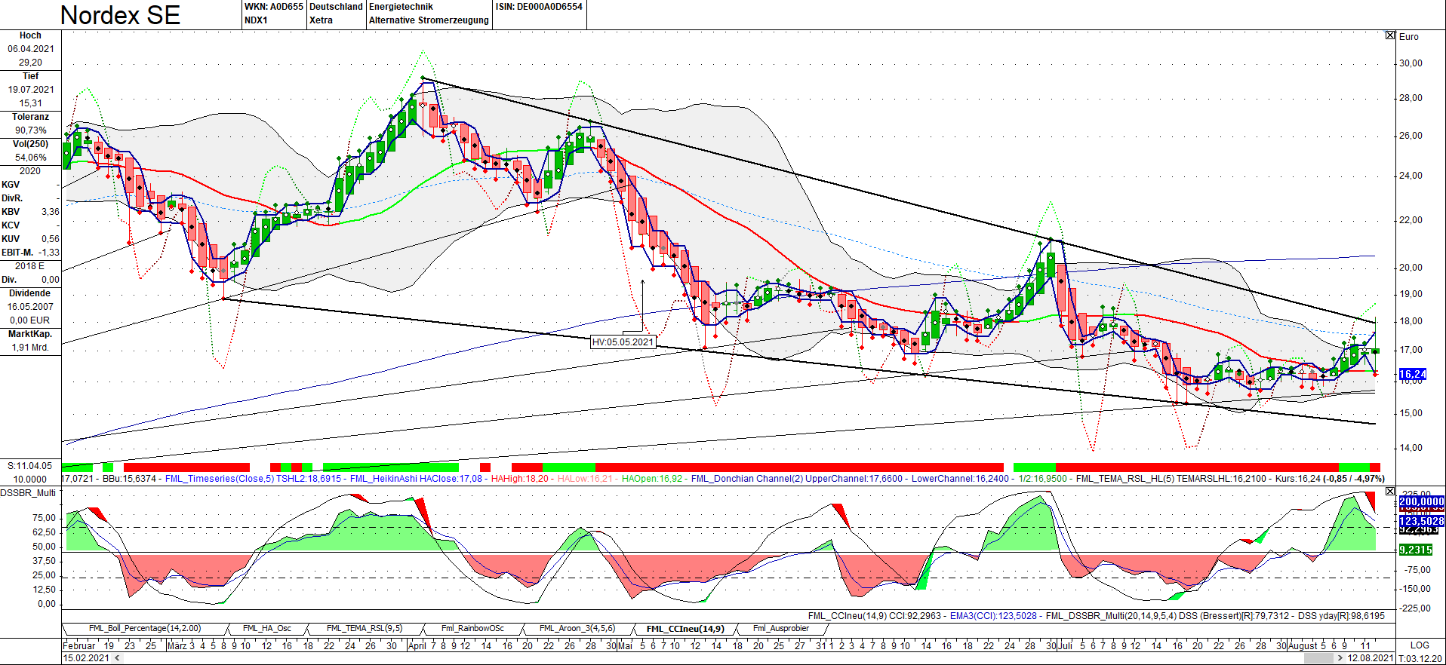Viewport: 1446px width, 665px height.
Task: Click the end date 12.08.2021
Action: (x=1371, y=658)
